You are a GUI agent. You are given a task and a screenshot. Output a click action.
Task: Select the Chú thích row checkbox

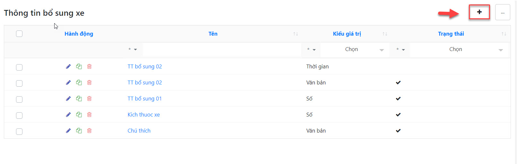point(19,131)
